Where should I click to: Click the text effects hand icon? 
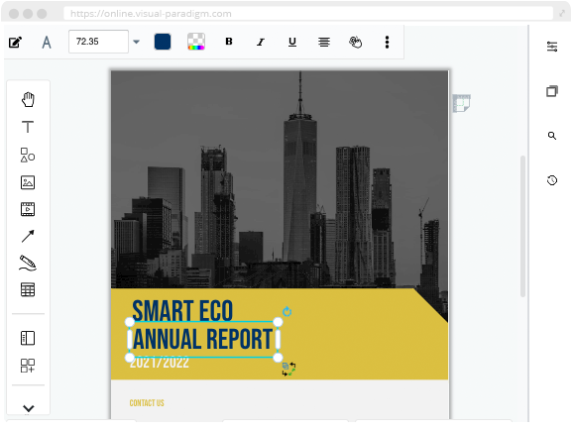click(355, 42)
